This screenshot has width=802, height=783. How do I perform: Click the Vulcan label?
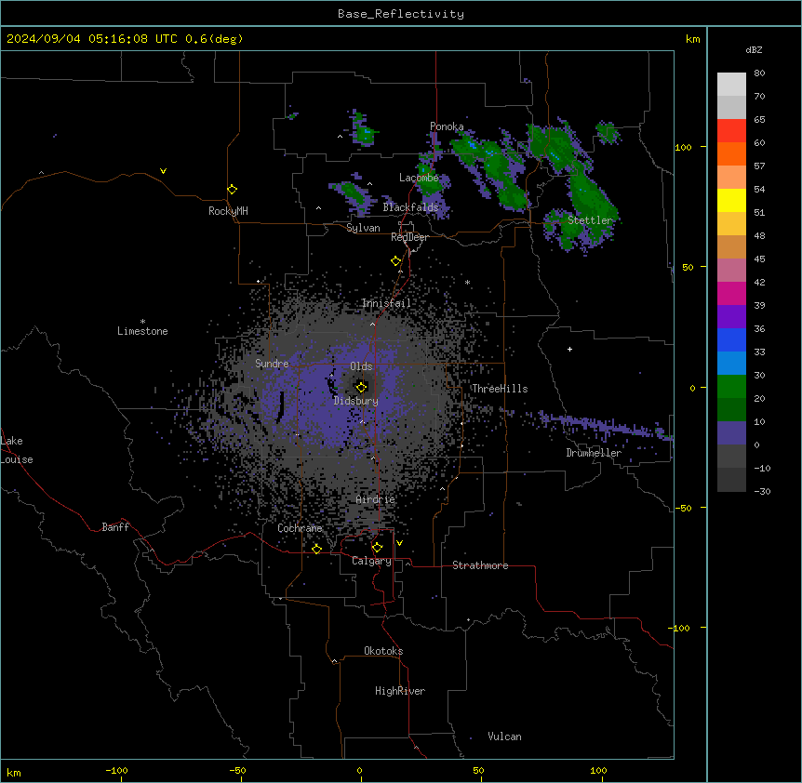(505, 737)
